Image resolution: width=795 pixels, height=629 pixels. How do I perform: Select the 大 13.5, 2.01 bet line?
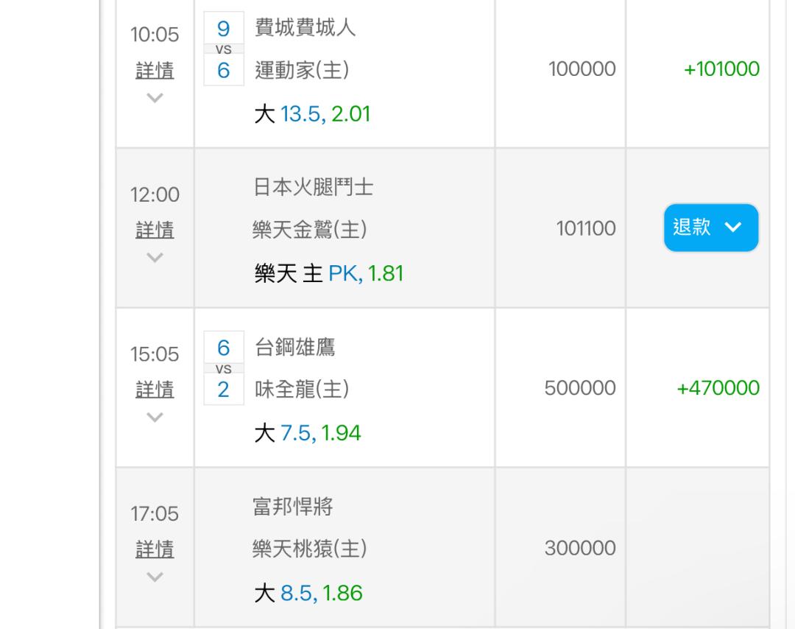tap(312, 113)
